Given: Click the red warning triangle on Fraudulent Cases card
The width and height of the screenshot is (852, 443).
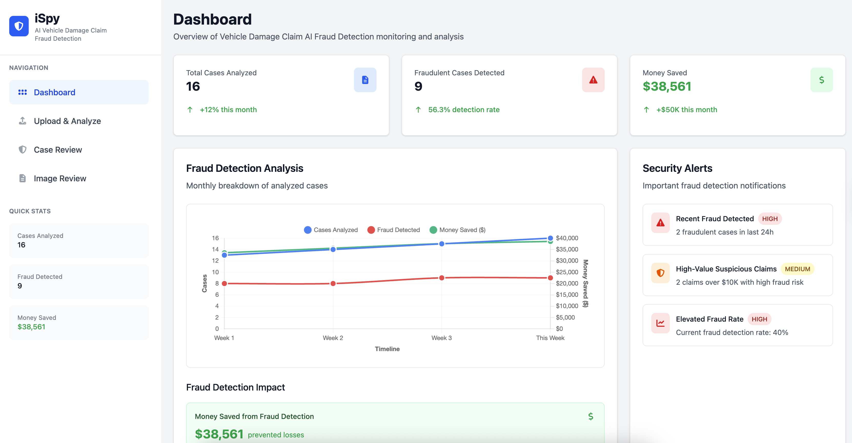Looking at the screenshot, I should pos(593,80).
